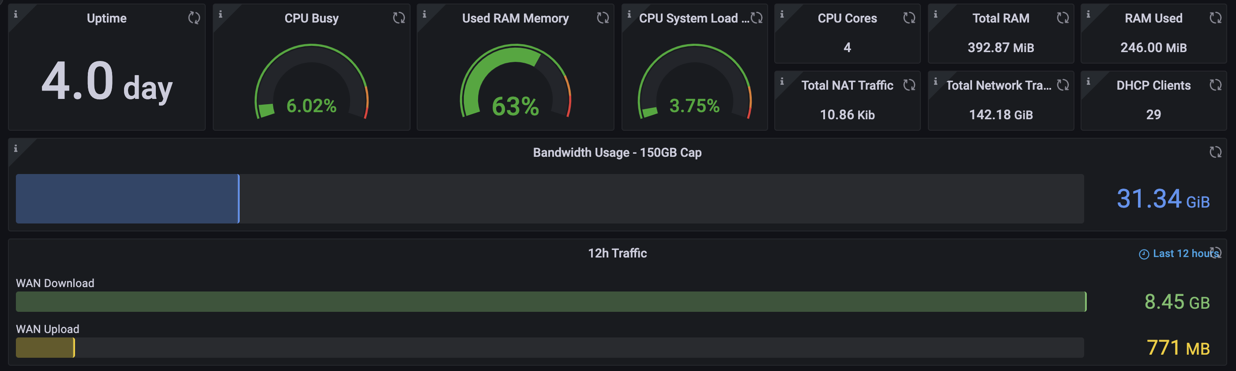Open info corner of Total RAM panel
Viewport: 1236px width, 371px height.
(935, 14)
